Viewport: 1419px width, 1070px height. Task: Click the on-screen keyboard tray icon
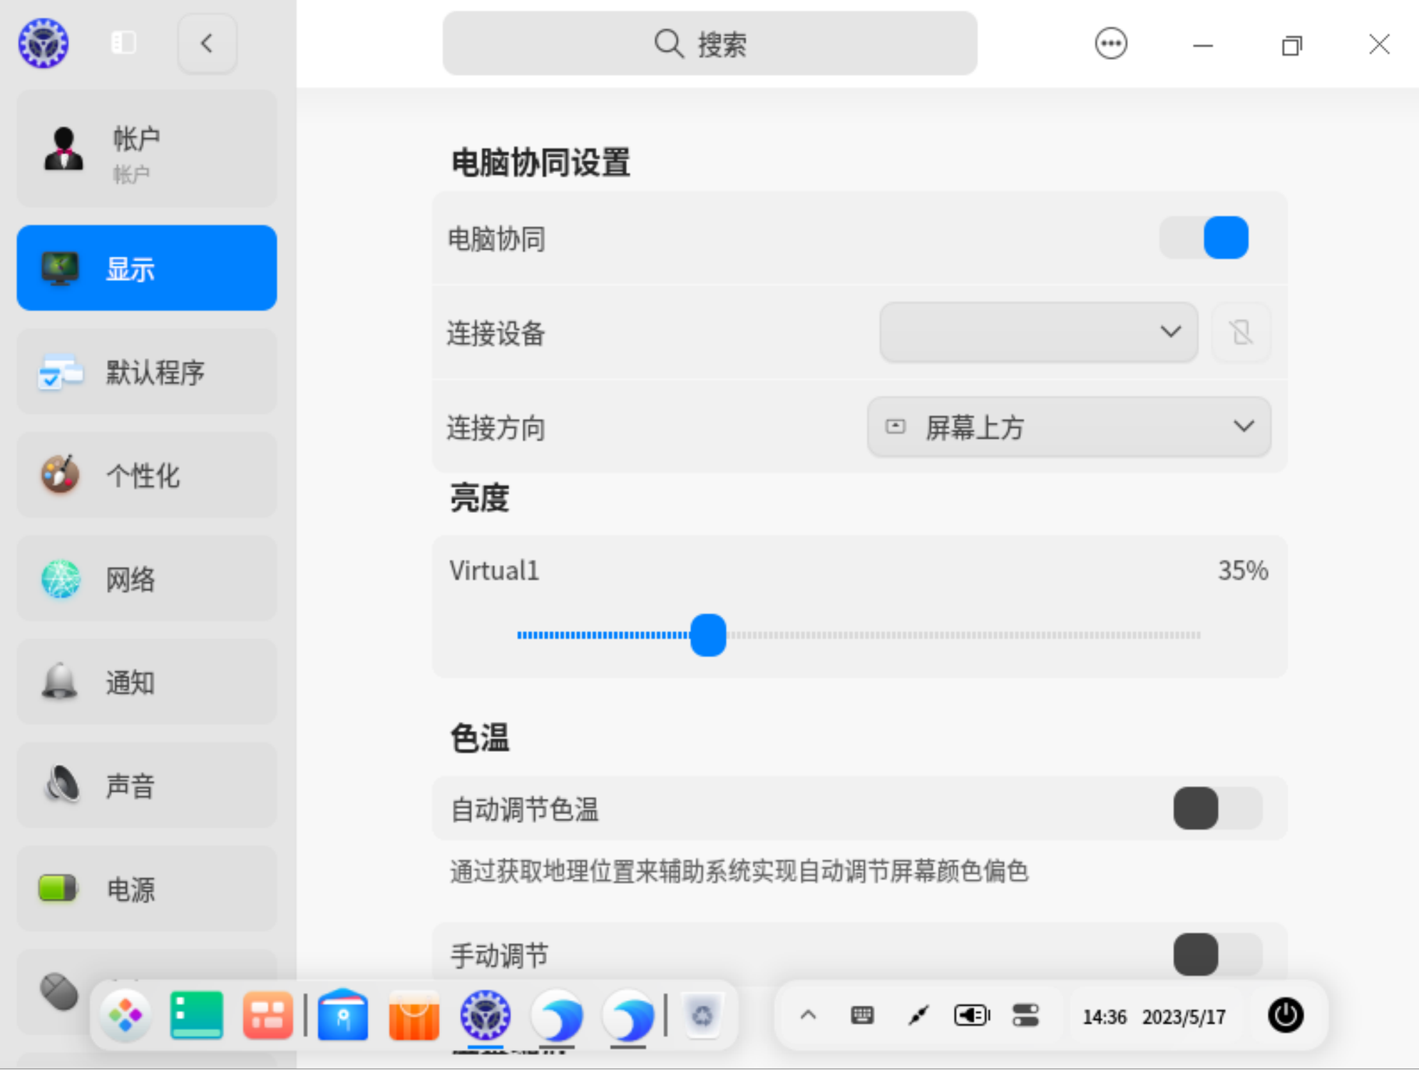click(862, 1015)
